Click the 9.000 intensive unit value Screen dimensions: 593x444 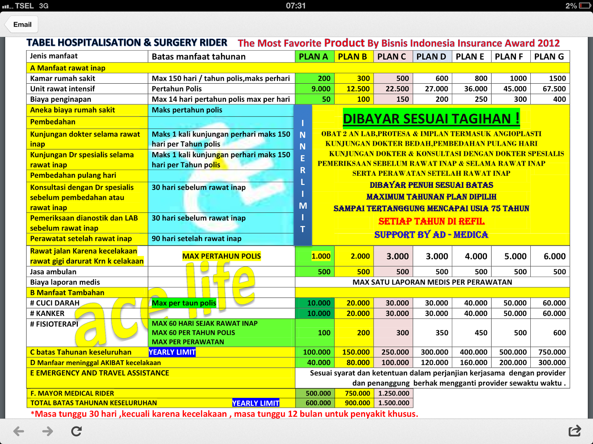tap(315, 89)
